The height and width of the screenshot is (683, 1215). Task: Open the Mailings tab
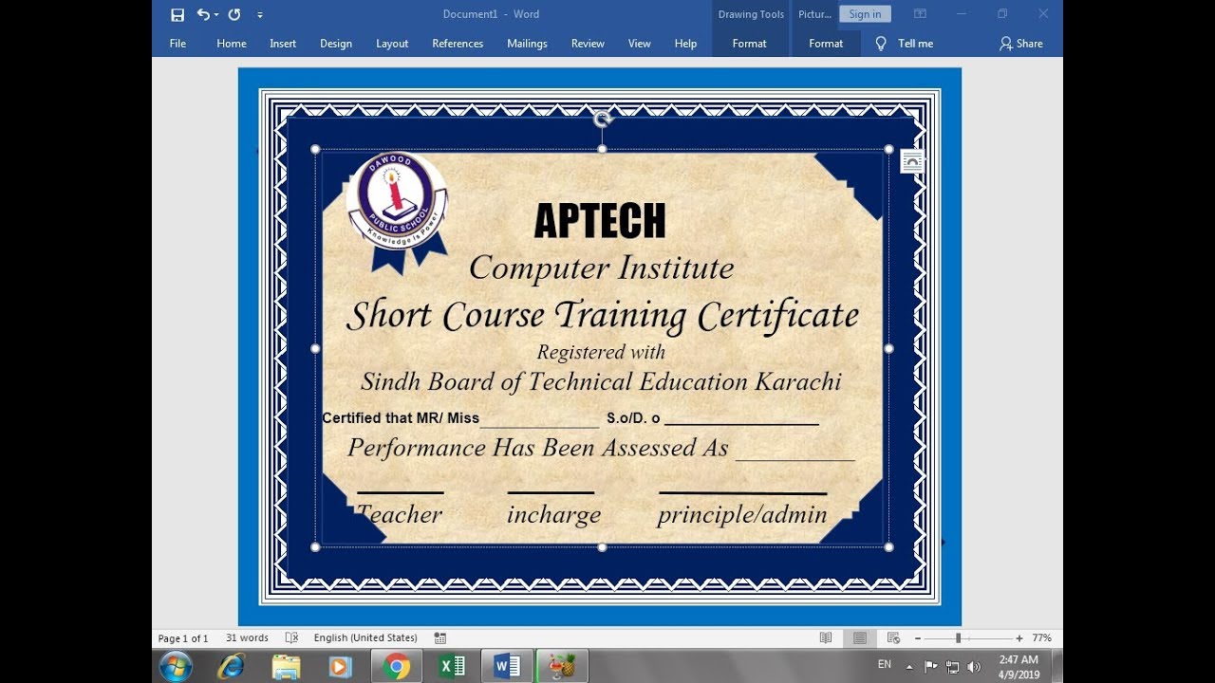click(527, 44)
